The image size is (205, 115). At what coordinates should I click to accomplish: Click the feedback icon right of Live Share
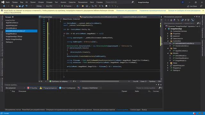pos(201,6)
